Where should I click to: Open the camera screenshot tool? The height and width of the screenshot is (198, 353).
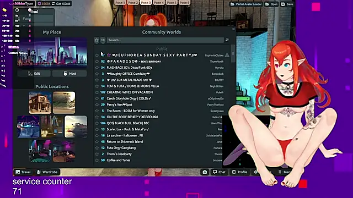coord(205,172)
